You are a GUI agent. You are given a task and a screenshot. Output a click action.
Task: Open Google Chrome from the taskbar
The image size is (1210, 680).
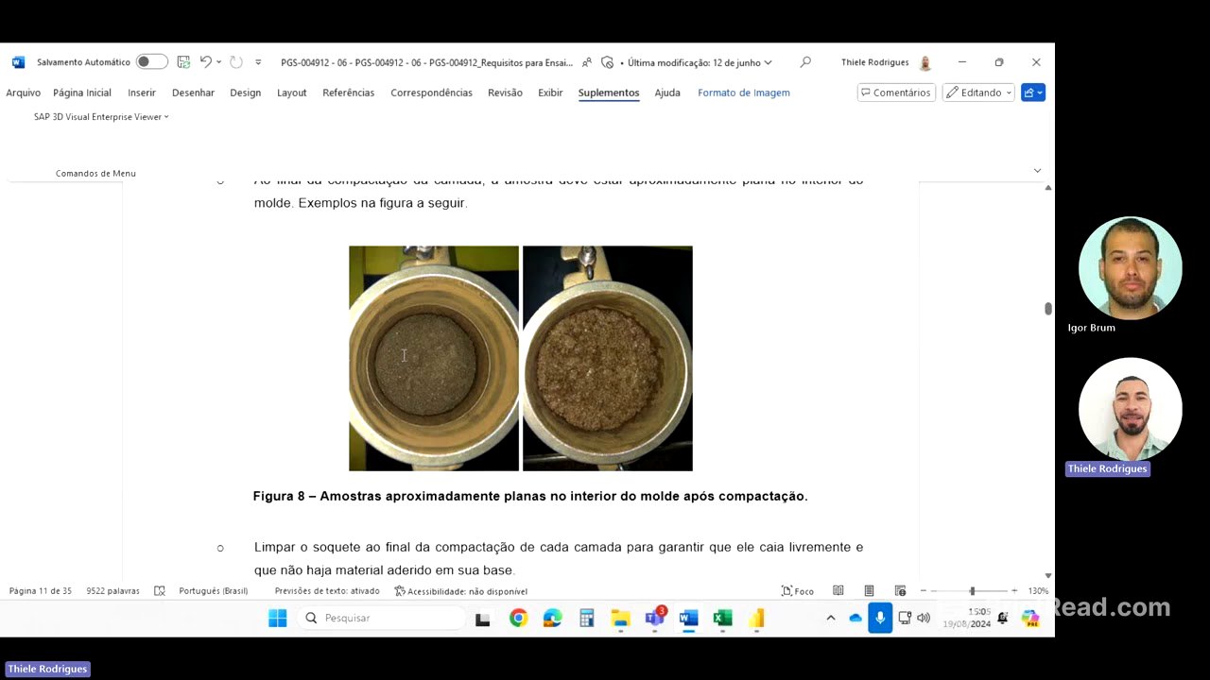point(518,619)
